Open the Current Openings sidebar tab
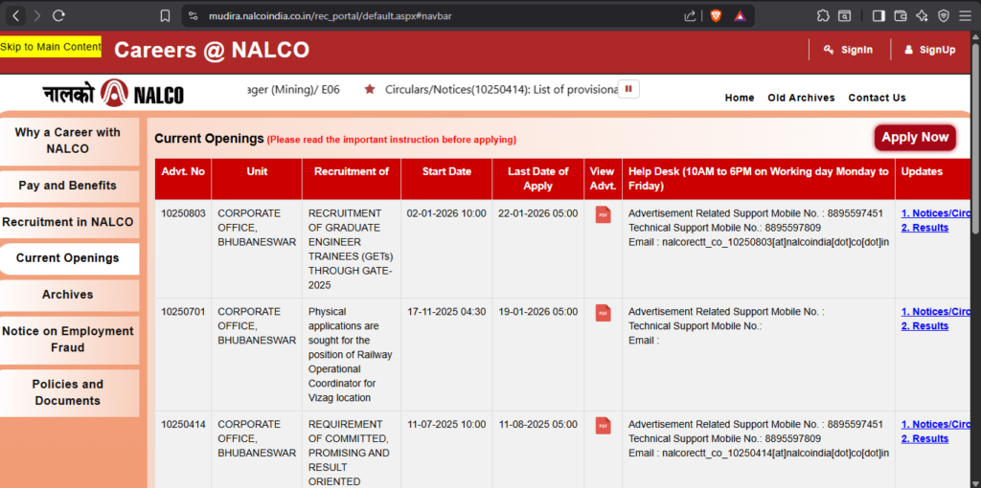 point(68,258)
